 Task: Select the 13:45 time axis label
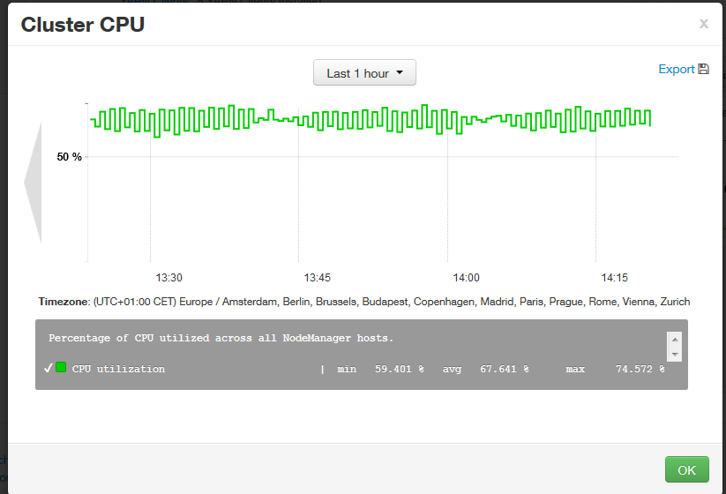[318, 278]
